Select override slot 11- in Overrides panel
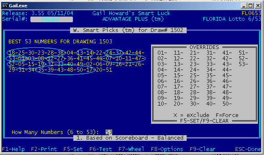264x155 pixels. pos(179,53)
